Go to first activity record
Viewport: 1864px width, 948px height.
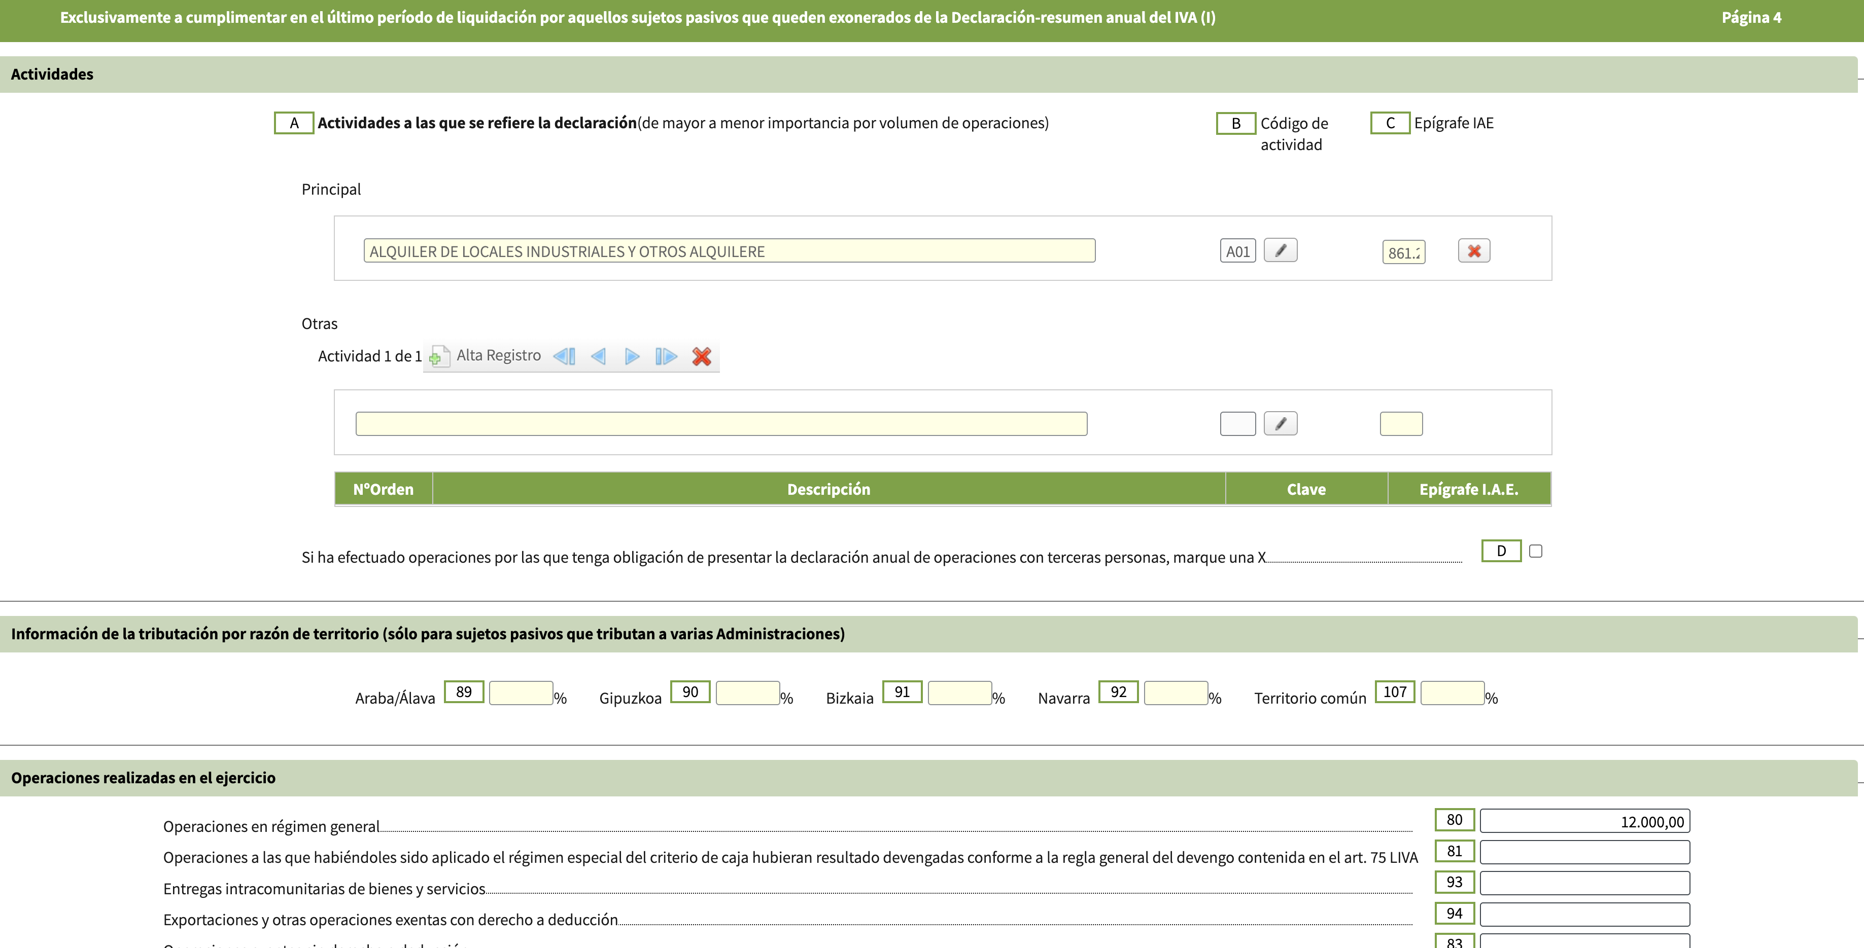pos(564,356)
